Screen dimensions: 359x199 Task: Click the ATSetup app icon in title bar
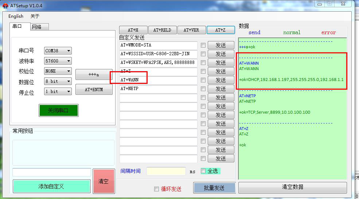point(5,5)
